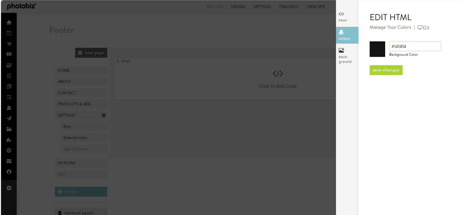Collapse the SETTINGS page group
Image resolution: width=460 pixels, height=215 pixels.
pos(103,115)
